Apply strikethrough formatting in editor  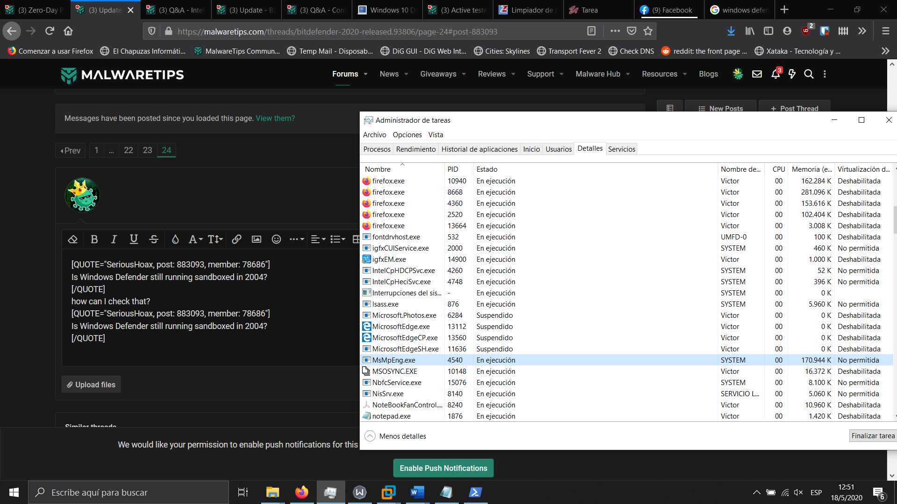[154, 239]
